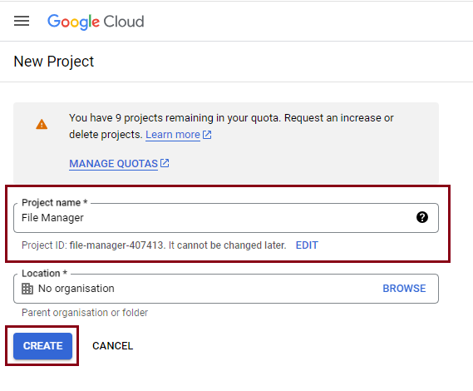Viewport: 473px width, 391px height.
Task: Open the MANAGE QUOTAS link
Action: (x=113, y=164)
